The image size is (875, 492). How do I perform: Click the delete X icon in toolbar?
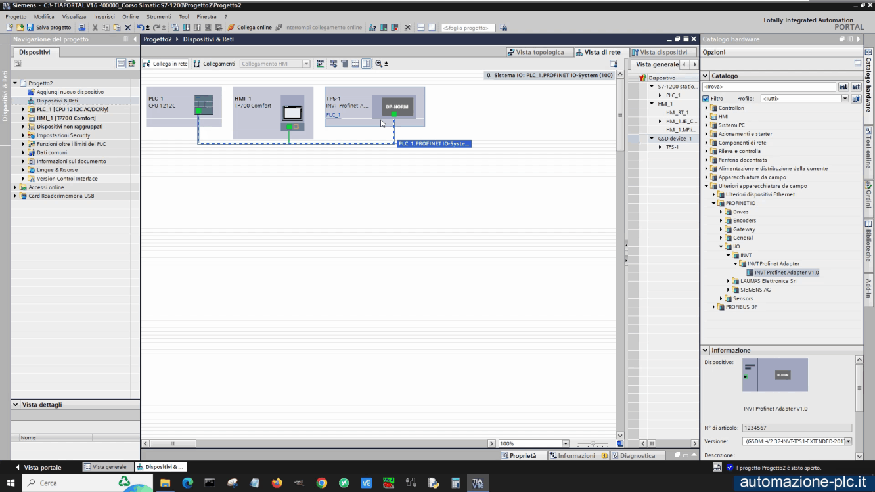click(128, 28)
